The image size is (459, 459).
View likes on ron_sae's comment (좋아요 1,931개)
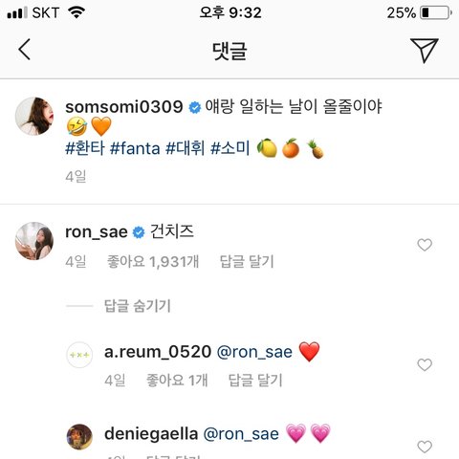click(x=153, y=261)
